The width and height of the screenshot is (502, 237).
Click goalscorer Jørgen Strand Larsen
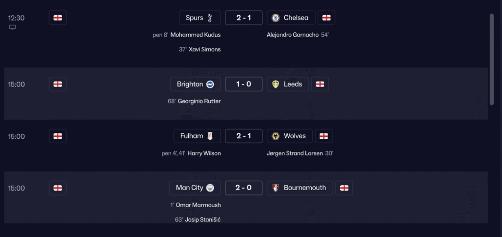(x=295, y=153)
